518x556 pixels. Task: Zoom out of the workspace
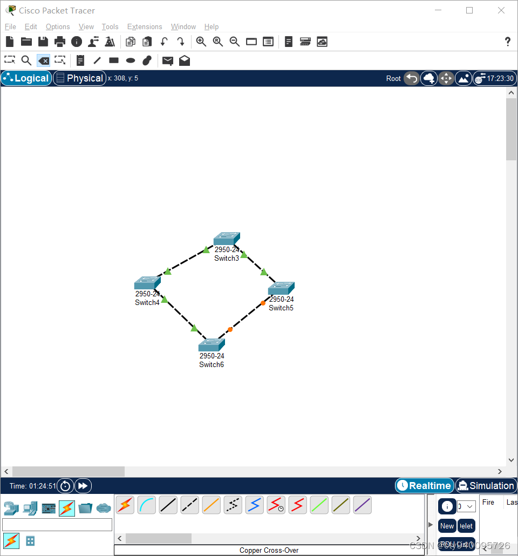[x=234, y=42]
